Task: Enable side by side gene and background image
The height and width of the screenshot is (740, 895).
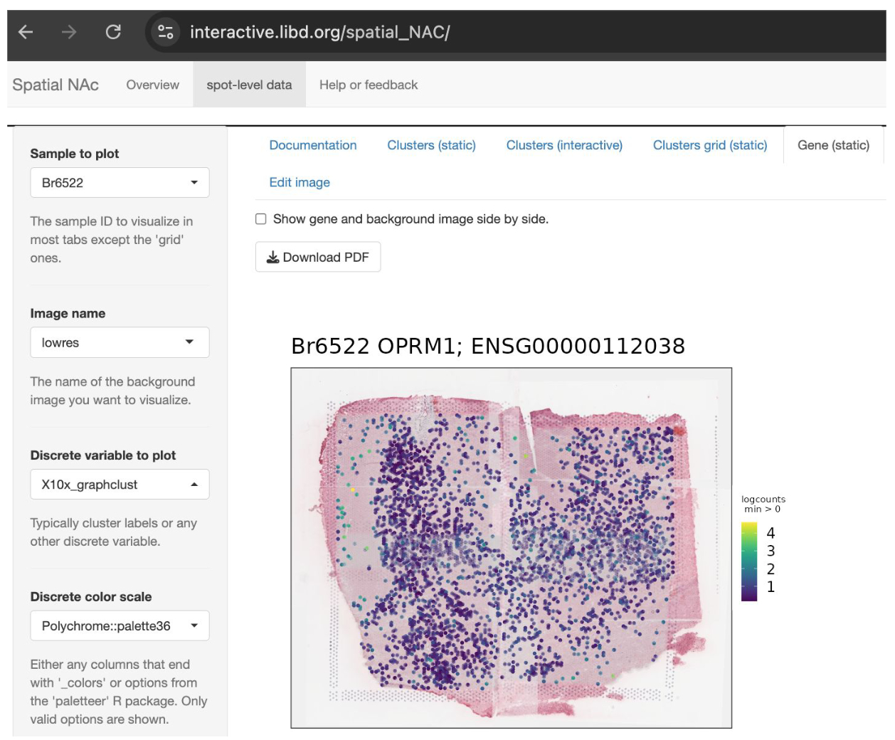Action: 261,219
